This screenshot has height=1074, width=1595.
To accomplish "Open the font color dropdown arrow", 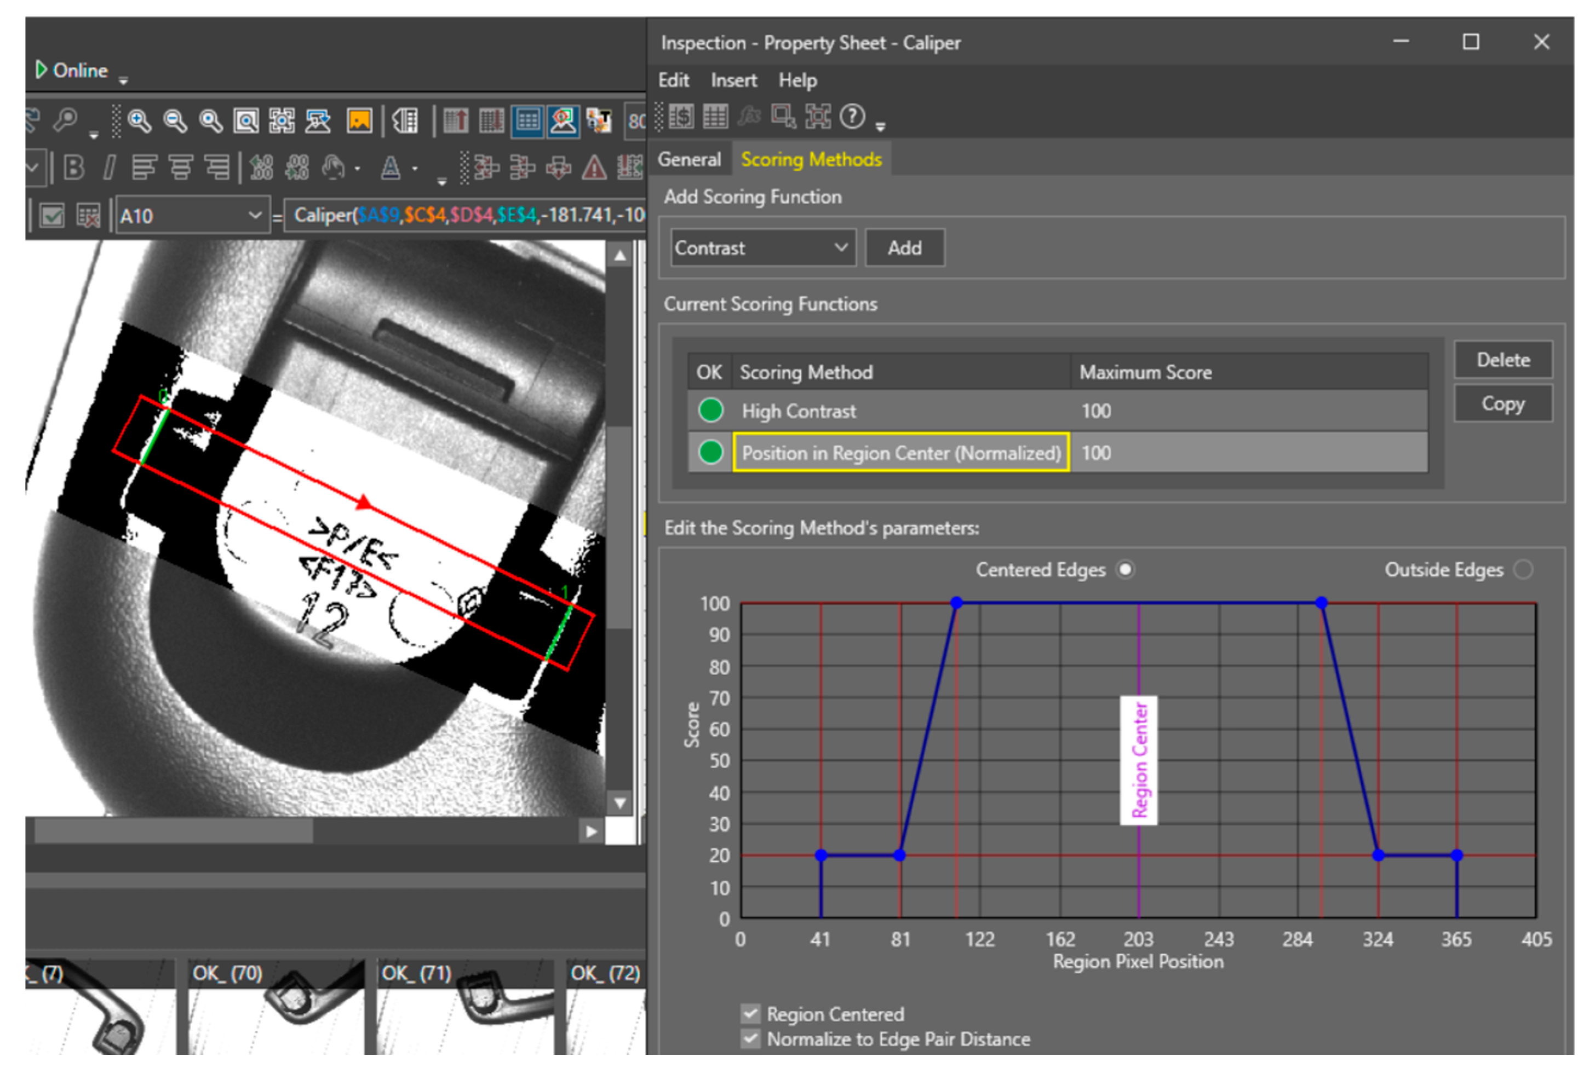I will [x=415, y=169].
